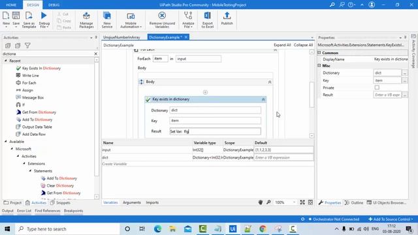The height and width of the screenshot is (235, 418).
Task: Save the project with Save icon
Action: tap(16, 19)
